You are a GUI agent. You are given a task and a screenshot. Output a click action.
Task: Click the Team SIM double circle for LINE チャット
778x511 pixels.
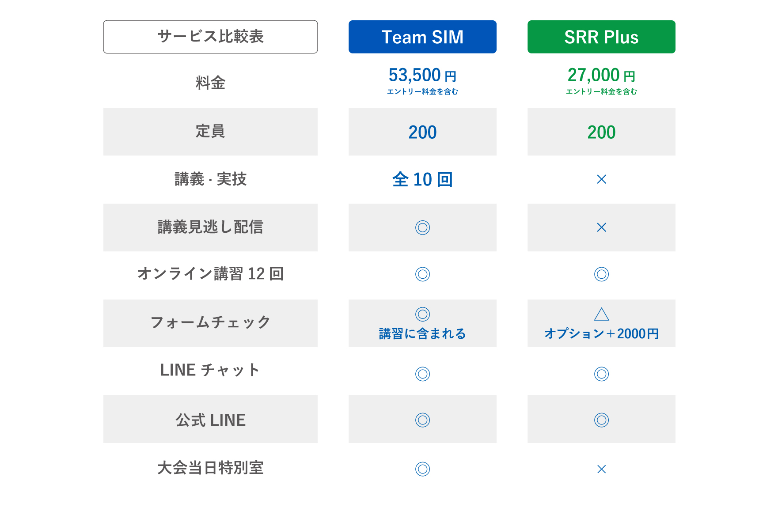click(422, 374)
